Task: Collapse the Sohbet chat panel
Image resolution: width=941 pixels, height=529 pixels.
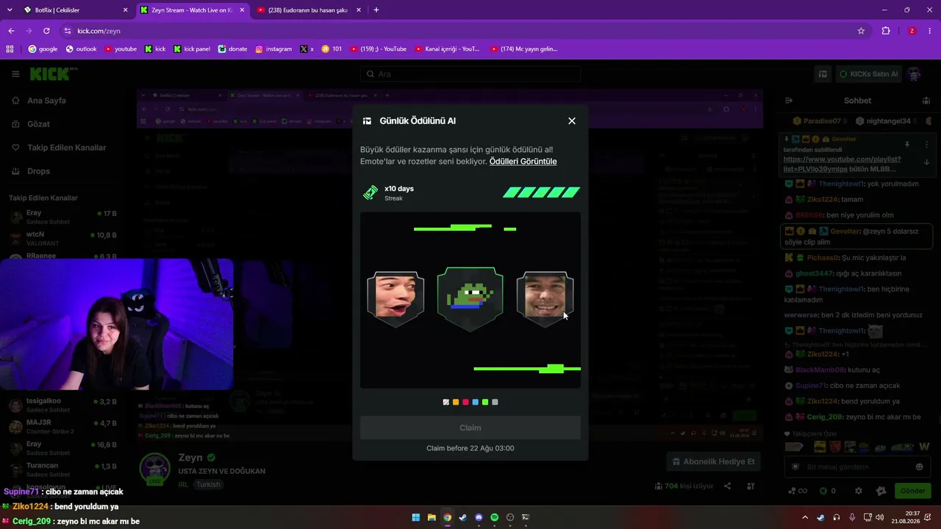Action: coord(789,101)
